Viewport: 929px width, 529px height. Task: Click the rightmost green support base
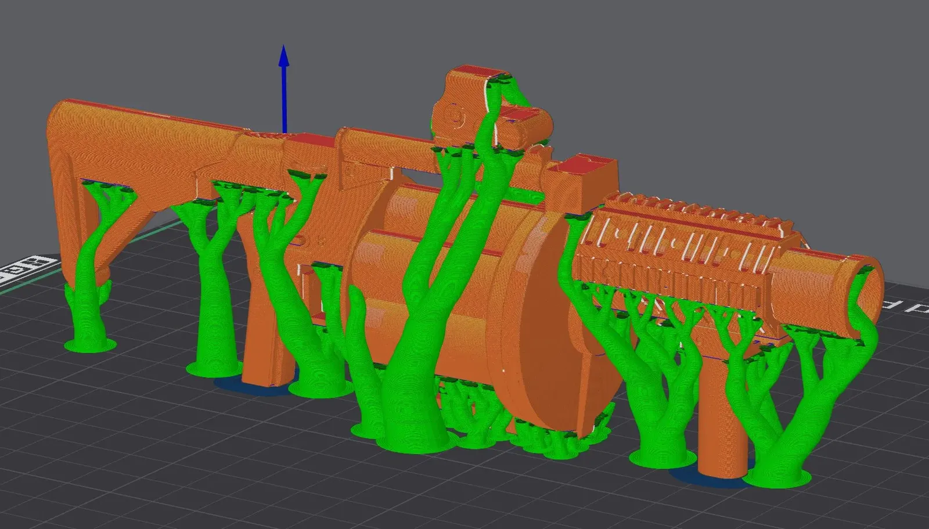pos(778,477)
